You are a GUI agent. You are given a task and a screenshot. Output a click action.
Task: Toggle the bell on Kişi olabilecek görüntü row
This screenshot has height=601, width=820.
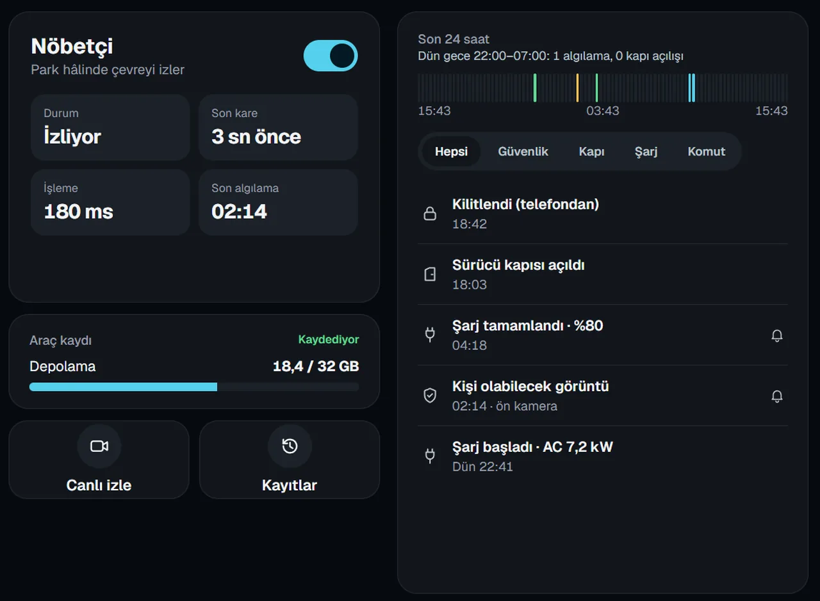tap(777, 396)
